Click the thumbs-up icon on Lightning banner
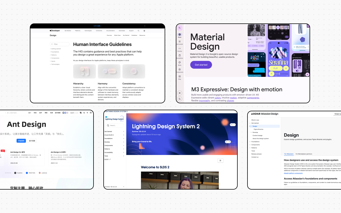Screen dimensions: 341x213 click(226, 142)
